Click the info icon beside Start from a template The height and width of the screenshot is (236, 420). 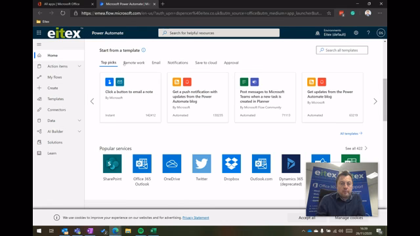click(x=144, y=50)
